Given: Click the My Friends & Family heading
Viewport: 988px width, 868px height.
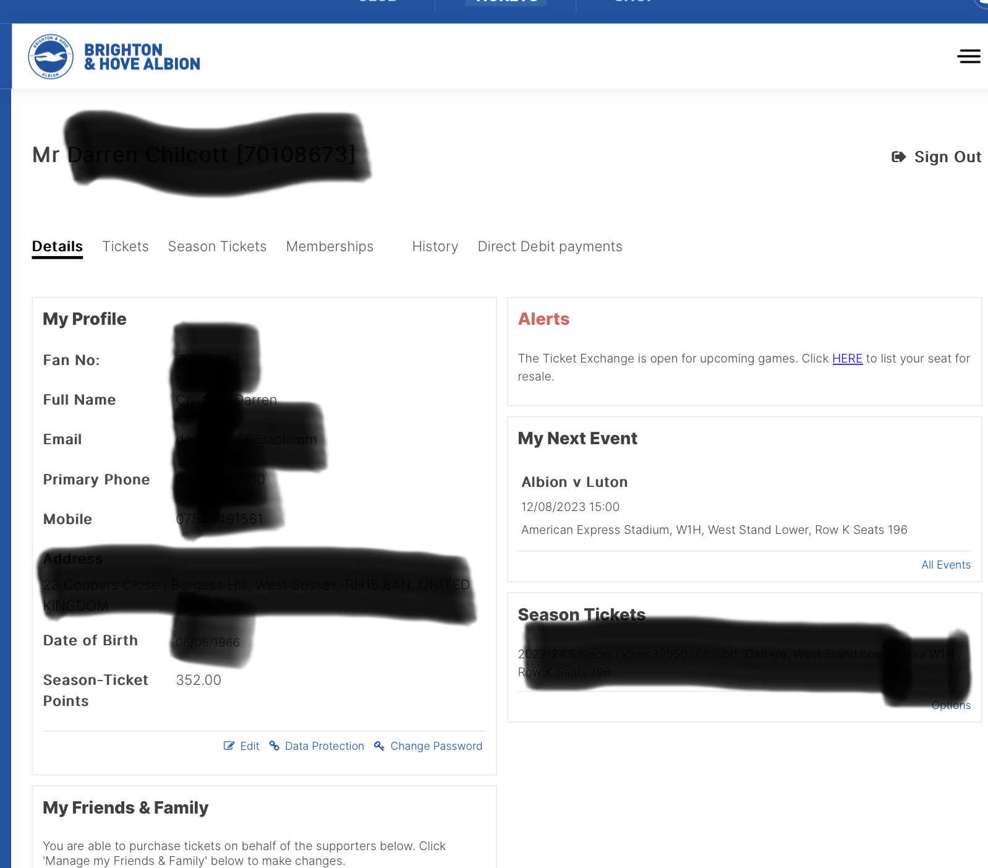Looking at the screenshot, I should tap(126, 807).
